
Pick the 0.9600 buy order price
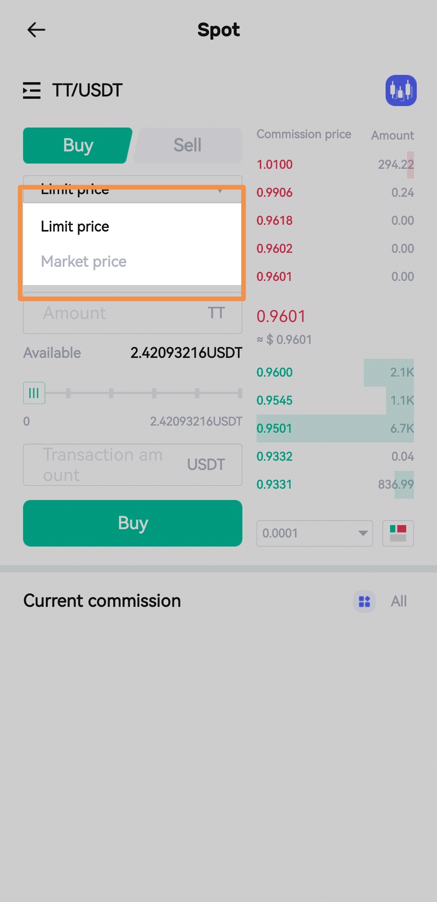[x=275, y=372]
